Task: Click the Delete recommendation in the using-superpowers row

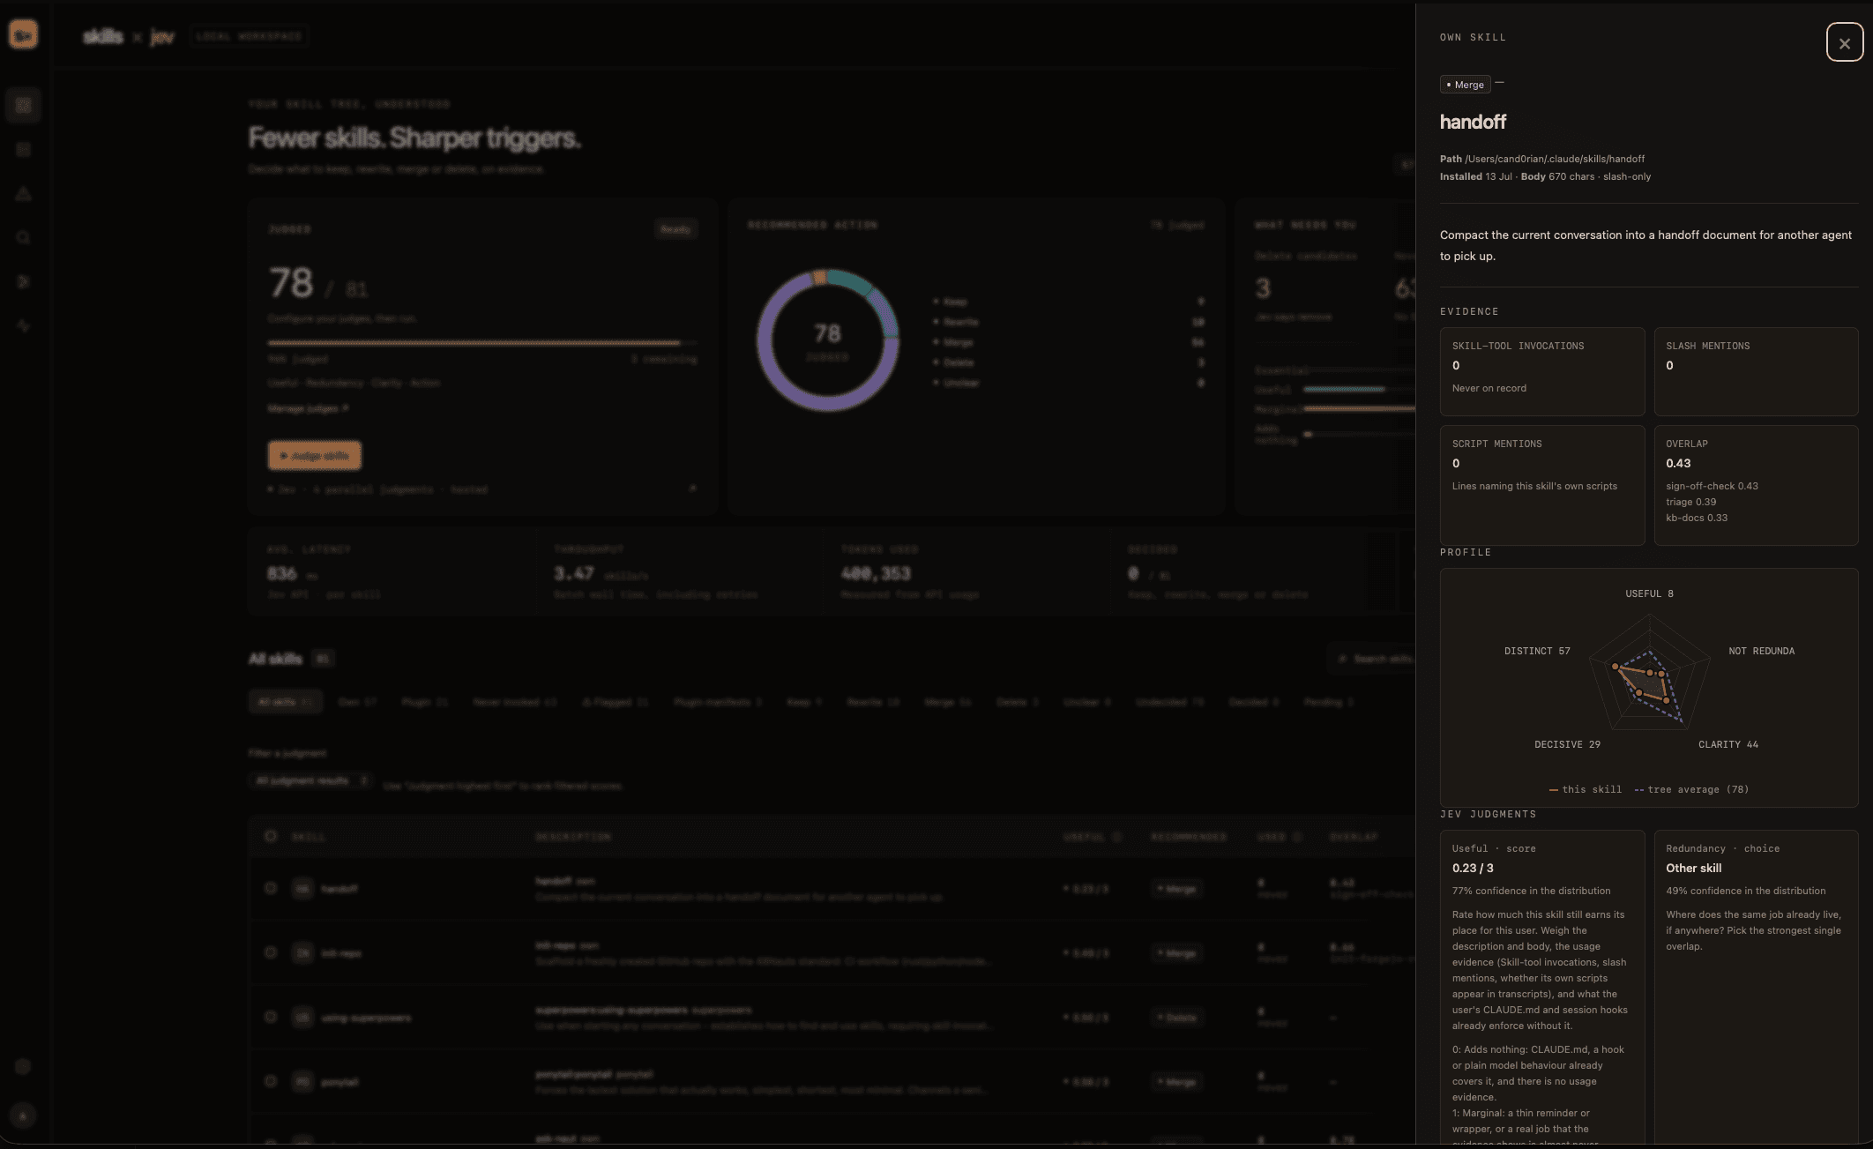Action: 1177,1018
